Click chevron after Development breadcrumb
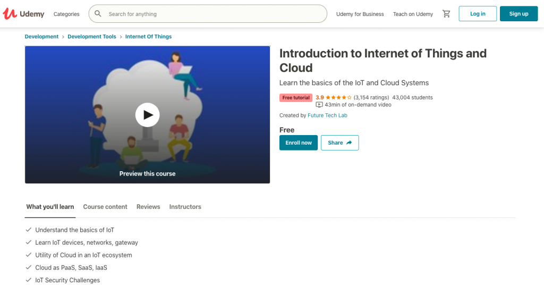The image size is (544, 285). pyautogui.click(x=63, y=37)
